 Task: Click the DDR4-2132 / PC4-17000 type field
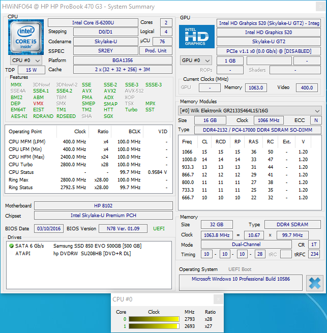click(257, 130)
